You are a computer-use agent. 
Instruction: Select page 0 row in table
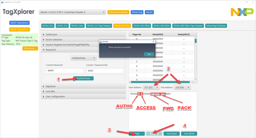161,39
